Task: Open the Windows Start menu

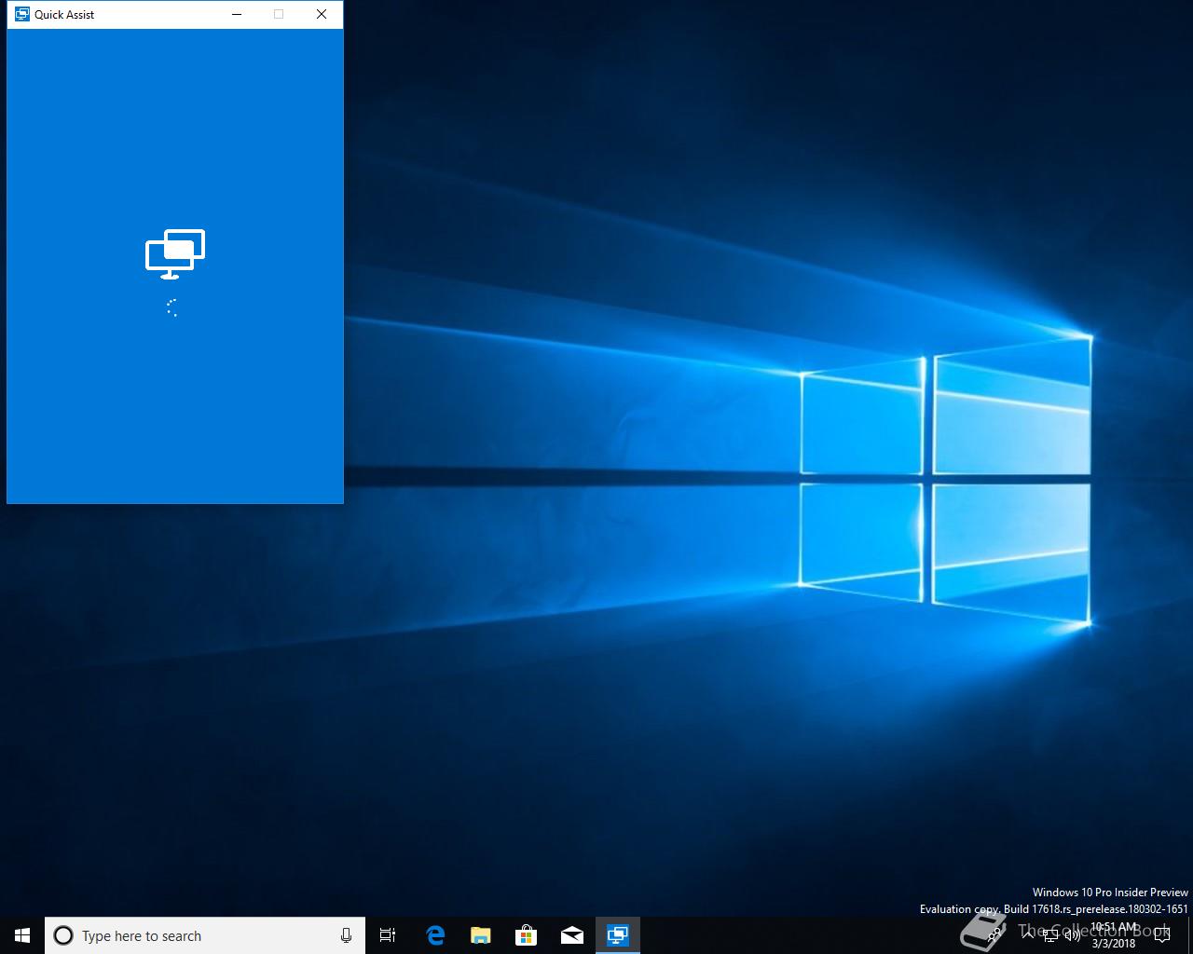Action: coord(22,935)
